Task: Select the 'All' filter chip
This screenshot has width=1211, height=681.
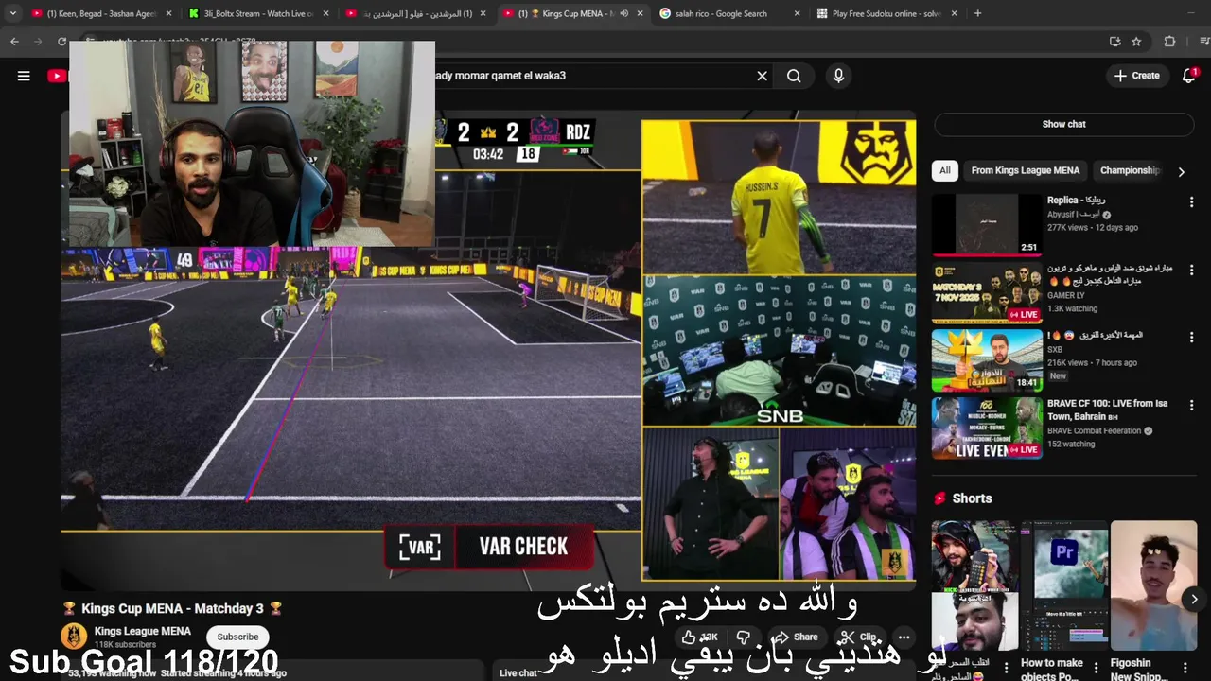Action: tap(944, 170)
